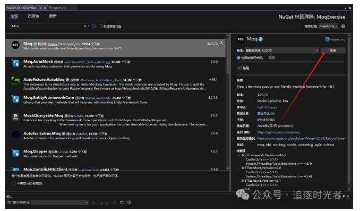Click the Moq.AutoMock package icon
This screenshot has height=211, width=360.
tap(15, 63)
